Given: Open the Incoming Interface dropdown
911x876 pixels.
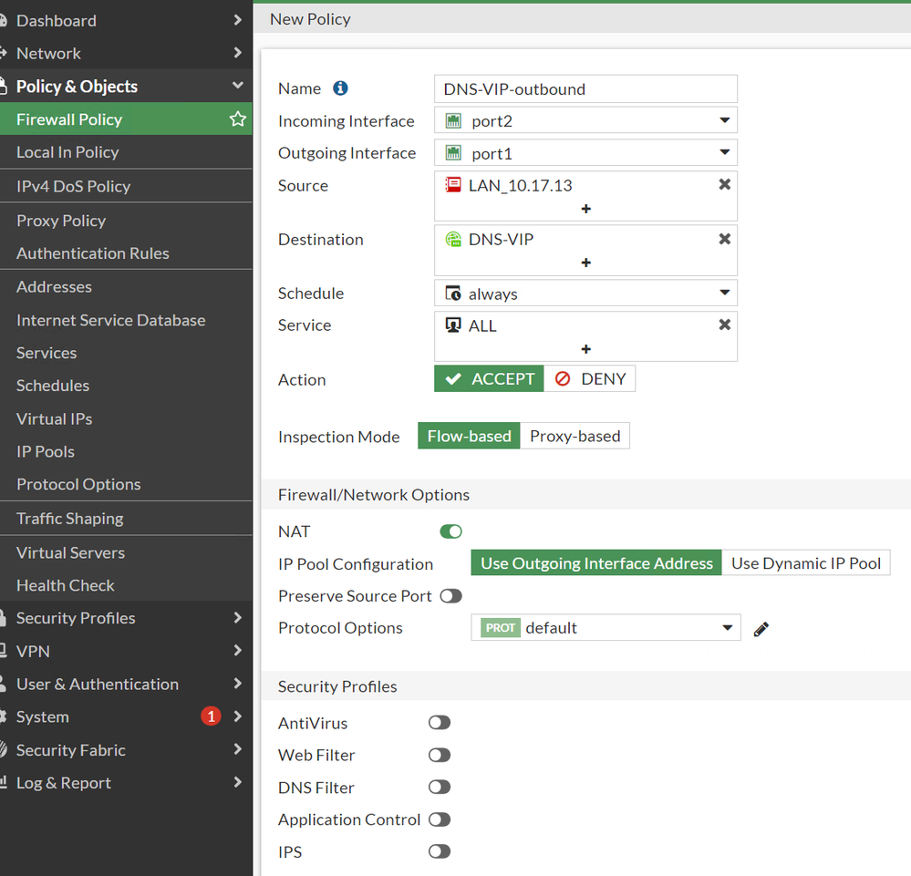Looking at the screenshot, I should point(585,120).
